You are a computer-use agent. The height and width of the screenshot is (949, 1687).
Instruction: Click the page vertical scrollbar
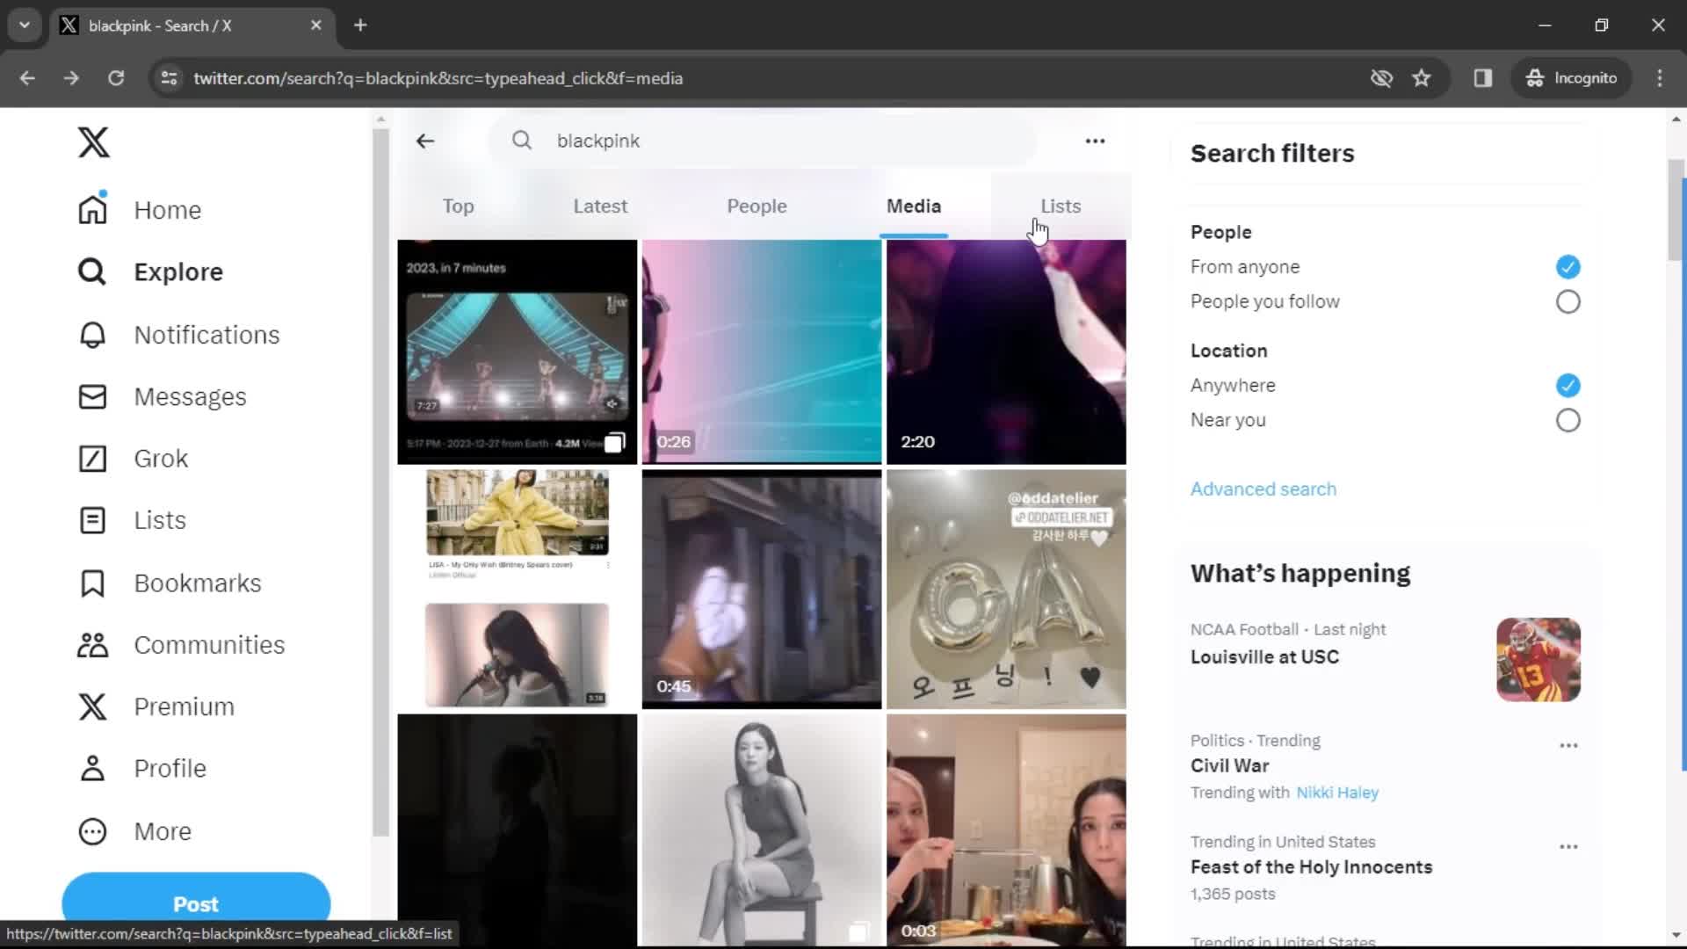pos(1676,211)
